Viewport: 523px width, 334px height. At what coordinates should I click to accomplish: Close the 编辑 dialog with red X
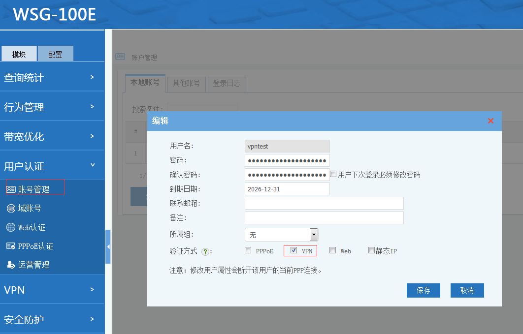490,121
